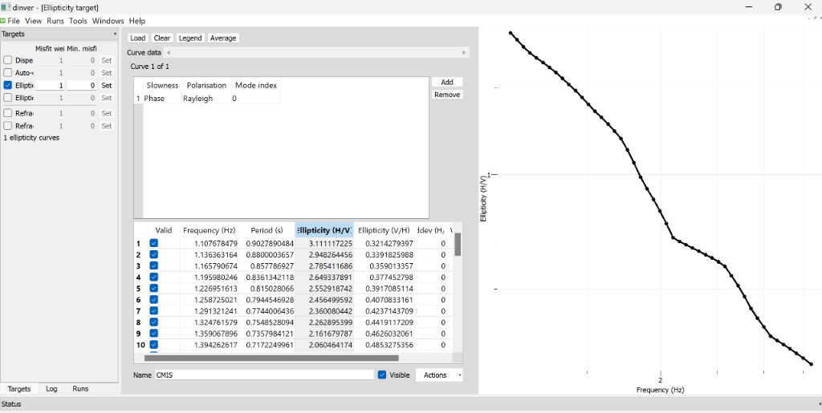Switch to the Log tab

51,389
